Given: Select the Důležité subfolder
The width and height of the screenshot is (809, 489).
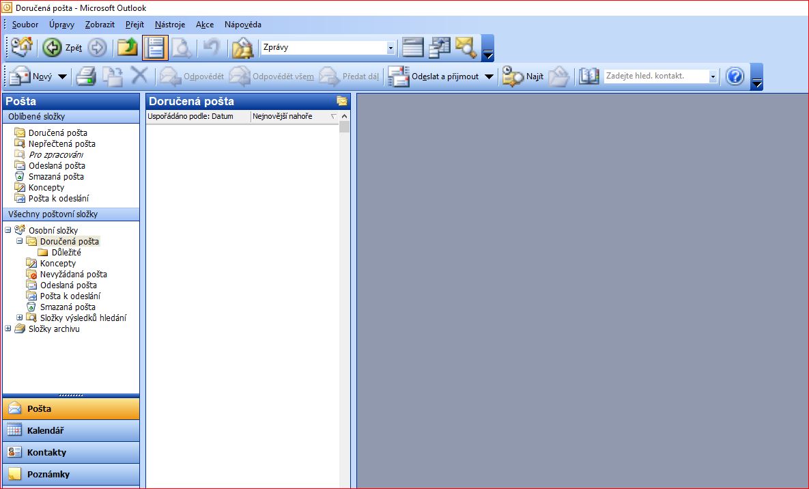Looking at the screenshot, I should click(x=66, y=252).
